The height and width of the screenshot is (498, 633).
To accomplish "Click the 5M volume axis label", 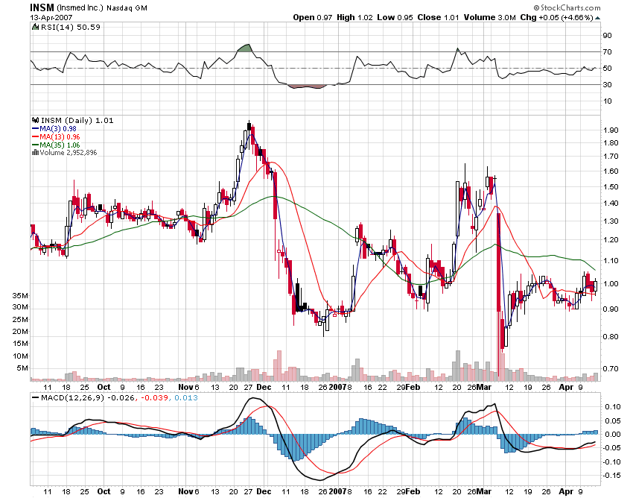I will coord(22,368).
